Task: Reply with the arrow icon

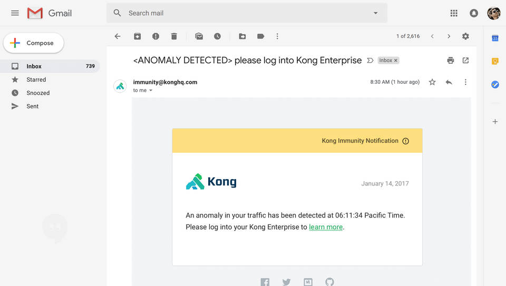Action: pyautogui.click(x=449, y=82)
